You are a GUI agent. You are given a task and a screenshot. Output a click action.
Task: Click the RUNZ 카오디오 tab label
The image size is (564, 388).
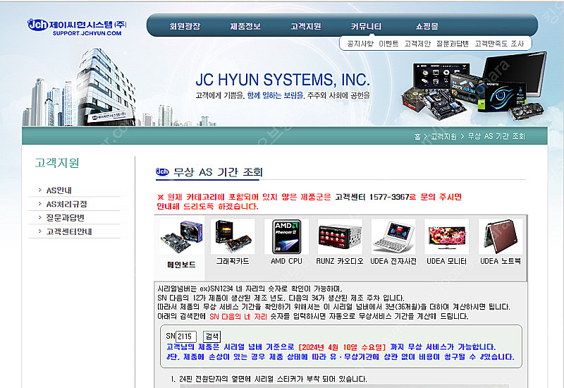(x=340, y=261)
